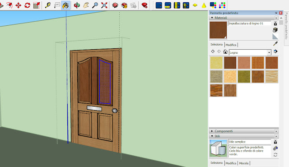The image size is (289, 167).
Task: Show secondary selection pane in Materiali
Action: pos(275,23)
